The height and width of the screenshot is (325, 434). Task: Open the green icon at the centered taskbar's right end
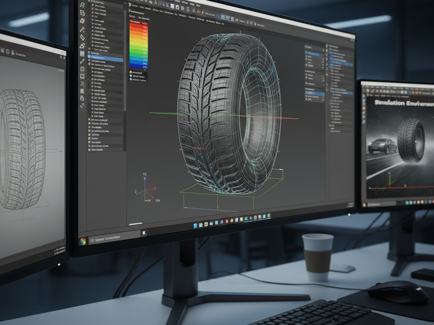tap(269, 216)
